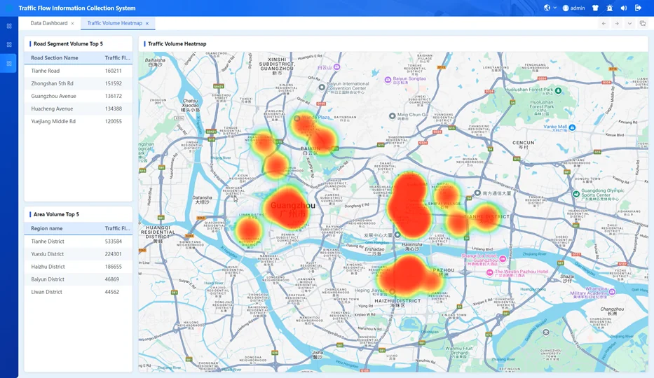Viewport: 654px width, 378px height.
Task: Select the Tianhe Road row
Action: click(x=79, y=71)
